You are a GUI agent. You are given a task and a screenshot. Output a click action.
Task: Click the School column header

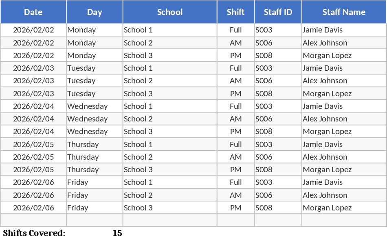pos(170,12)
